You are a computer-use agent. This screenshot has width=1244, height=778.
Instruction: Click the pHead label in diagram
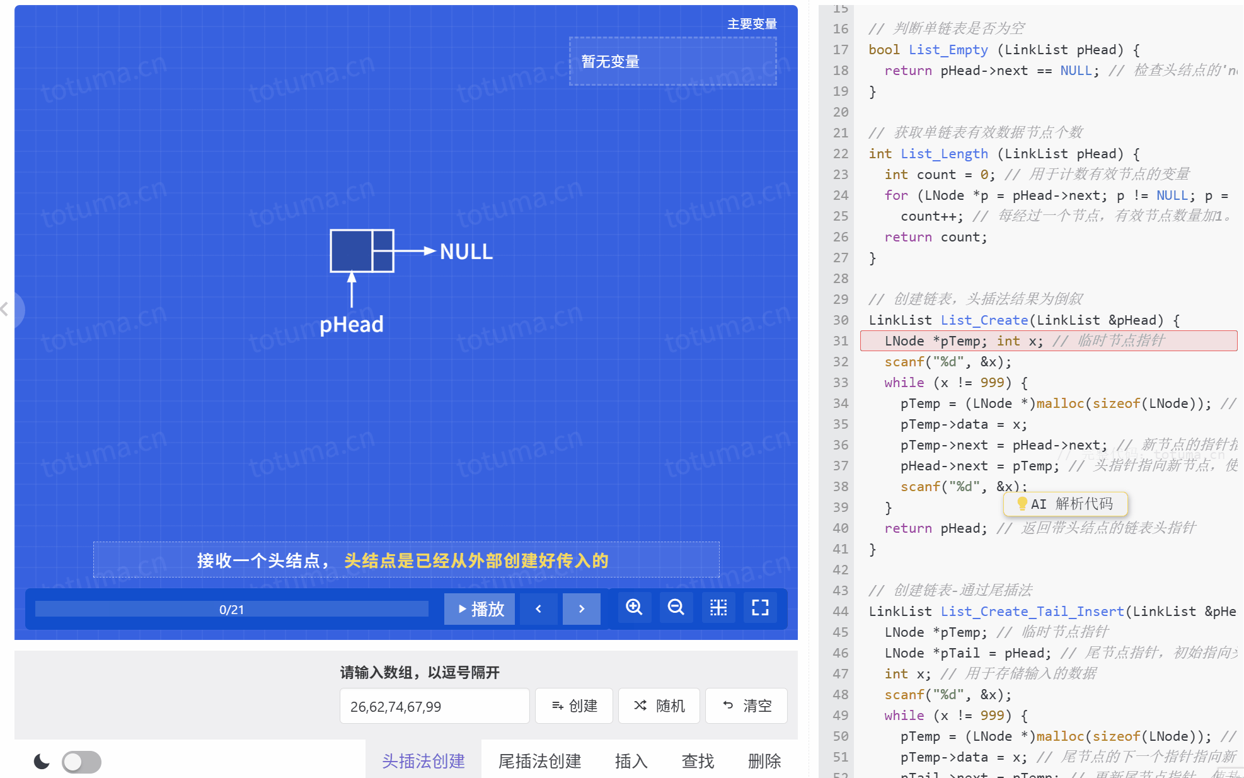coord(352,325)
